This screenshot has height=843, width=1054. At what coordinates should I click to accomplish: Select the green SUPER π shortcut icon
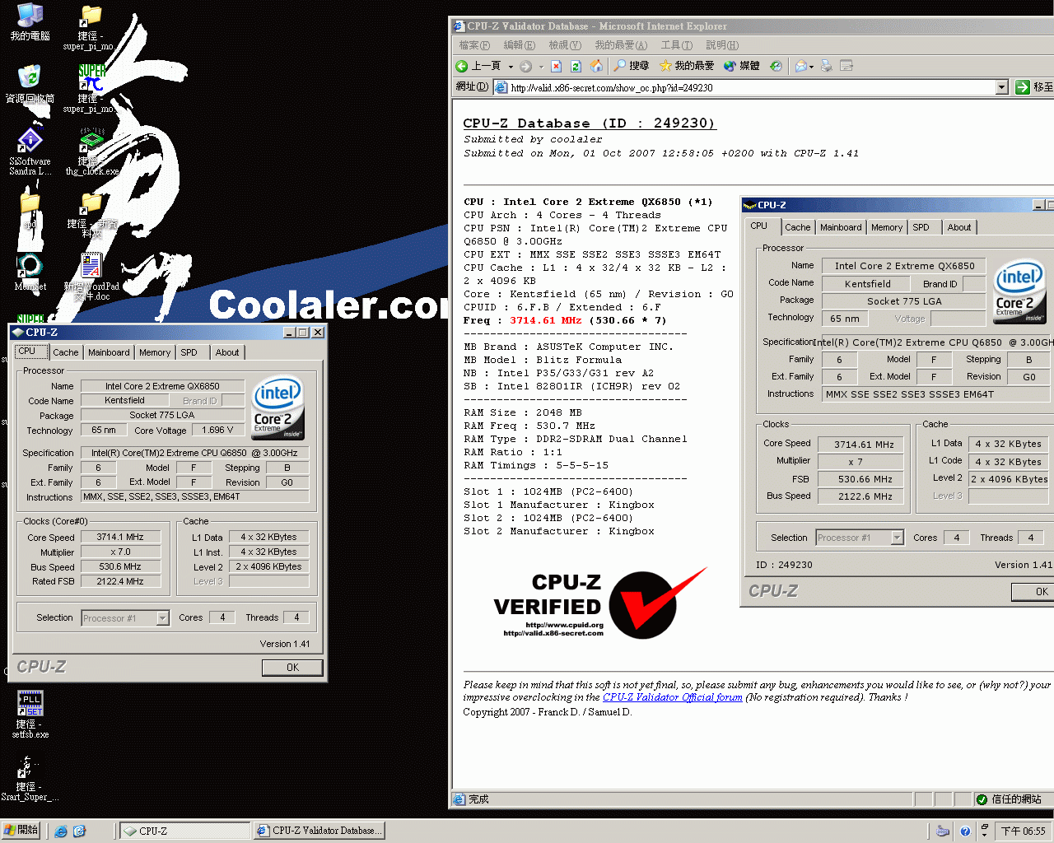(89, 89)
